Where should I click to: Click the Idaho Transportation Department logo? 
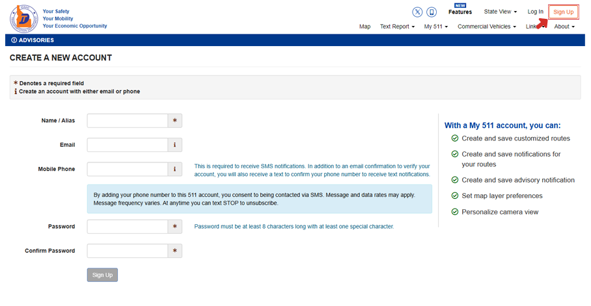click(23, 19)
